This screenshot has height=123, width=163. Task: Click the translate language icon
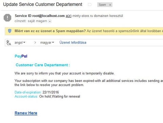[8, 43]
